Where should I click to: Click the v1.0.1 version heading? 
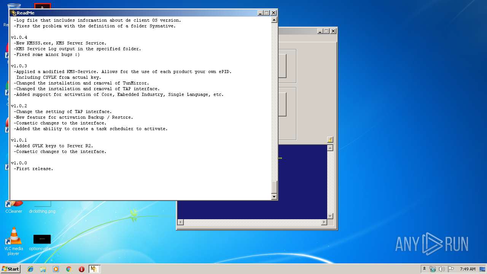[19, 140]
